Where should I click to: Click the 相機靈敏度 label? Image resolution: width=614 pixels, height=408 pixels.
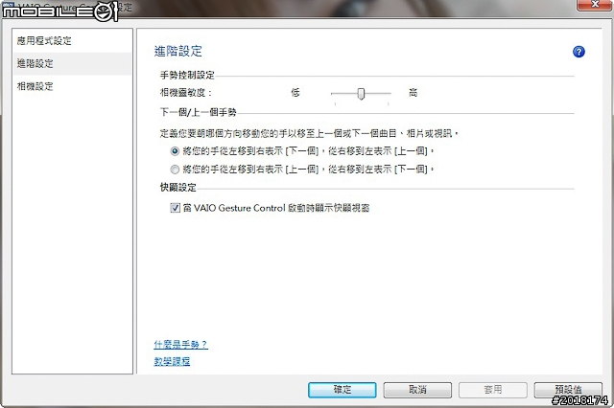(185, 93)
